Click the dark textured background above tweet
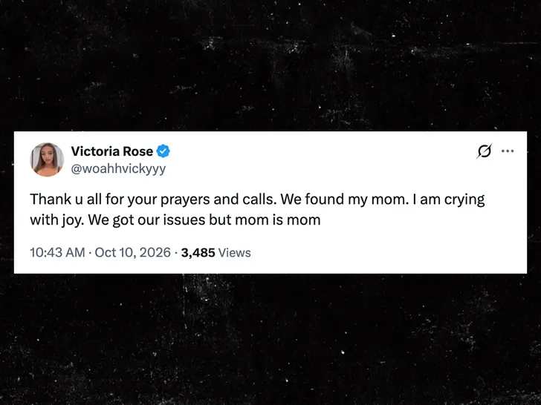 click(270, 65)
